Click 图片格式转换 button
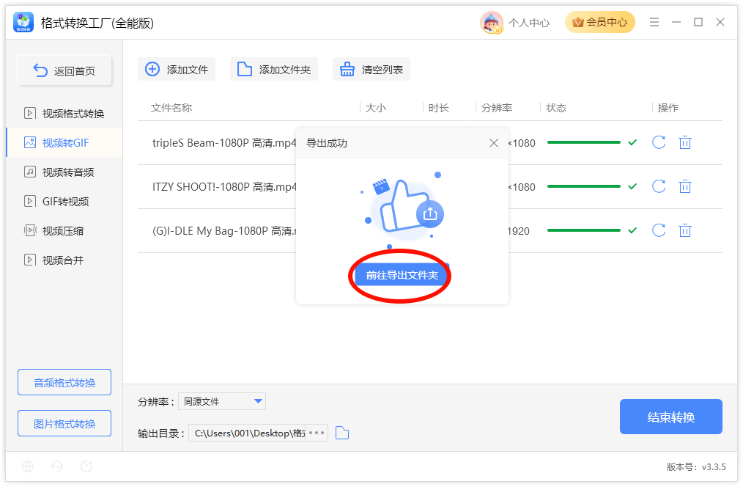 click(64, 423)
